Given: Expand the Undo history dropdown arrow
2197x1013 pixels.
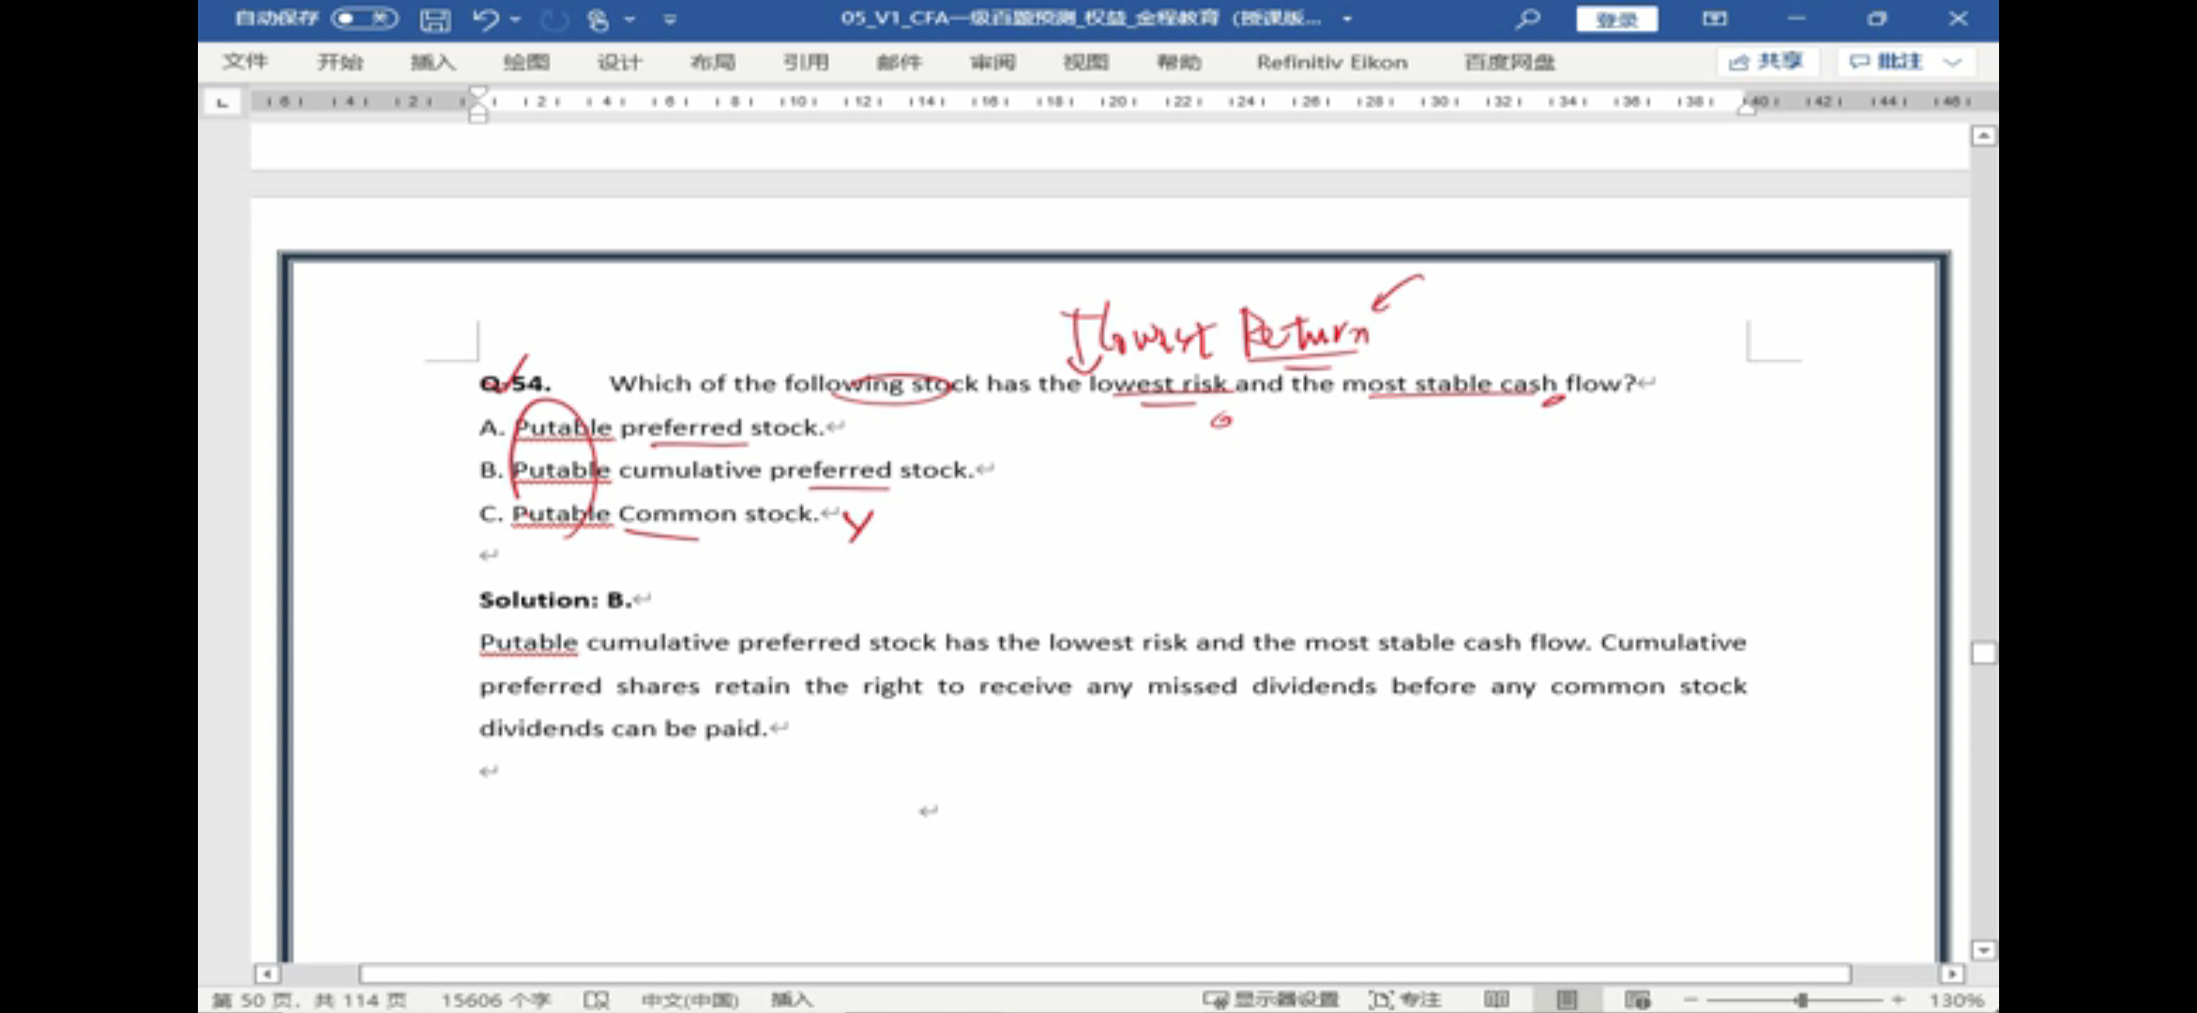Looking at the screenshot, I should tap(516, 20).
